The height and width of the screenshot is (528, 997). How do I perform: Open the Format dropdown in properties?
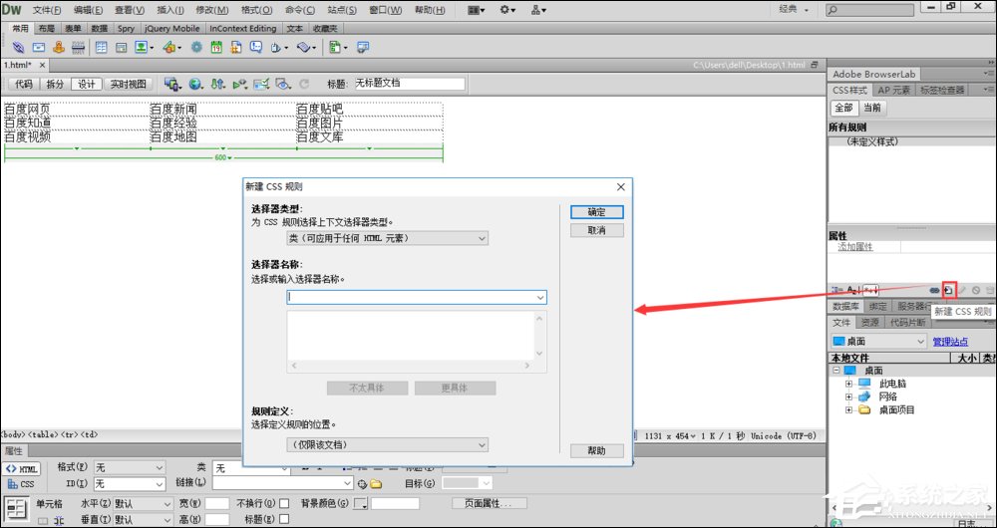coord(130,467)
